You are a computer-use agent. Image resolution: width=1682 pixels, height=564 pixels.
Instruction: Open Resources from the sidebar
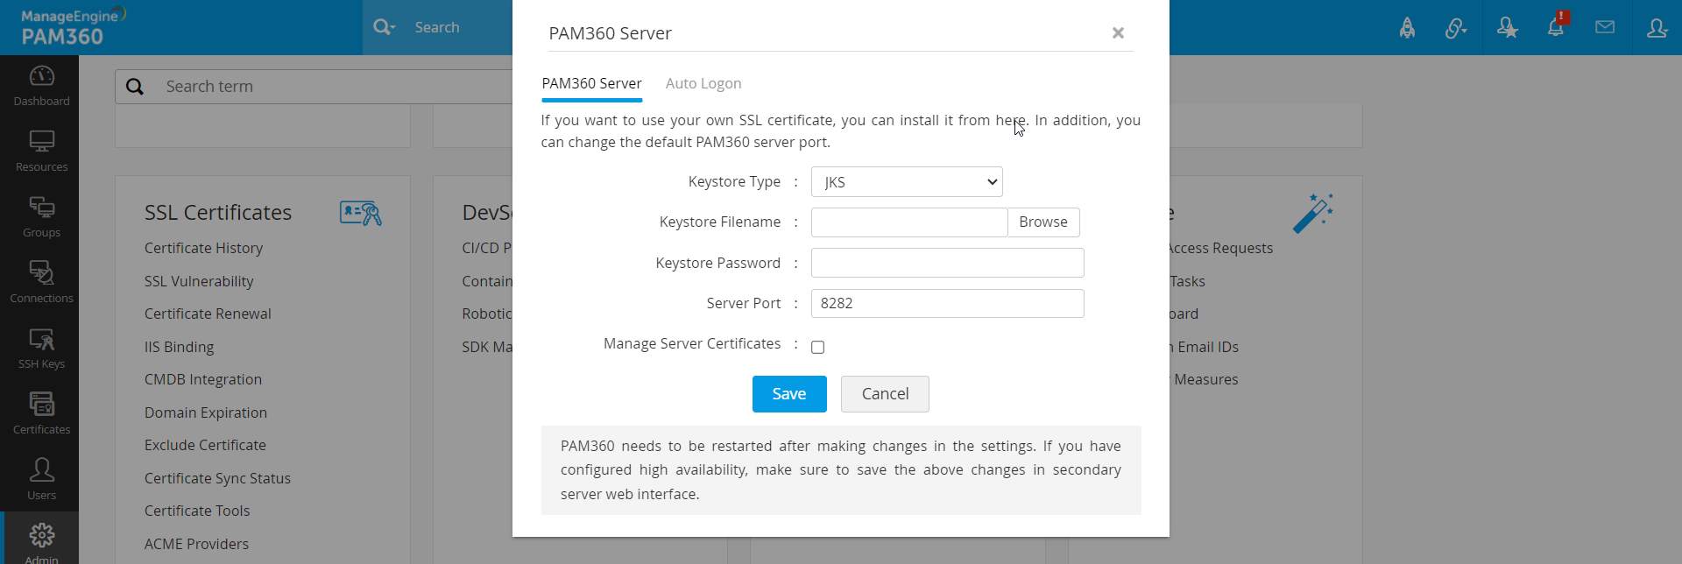(x=41, y=152)
